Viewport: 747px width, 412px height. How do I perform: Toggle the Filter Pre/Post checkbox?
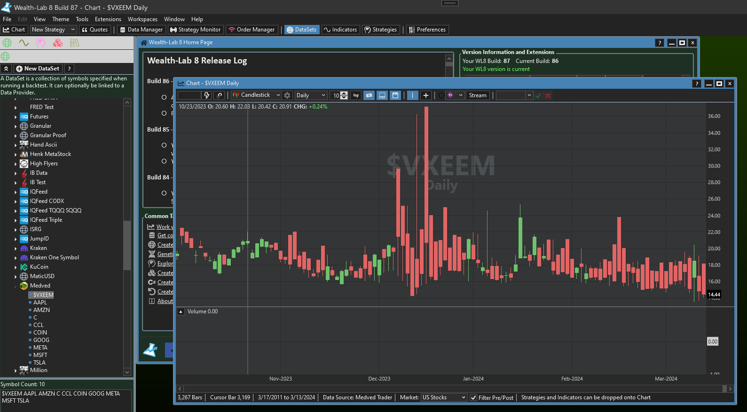click(473, 398)
